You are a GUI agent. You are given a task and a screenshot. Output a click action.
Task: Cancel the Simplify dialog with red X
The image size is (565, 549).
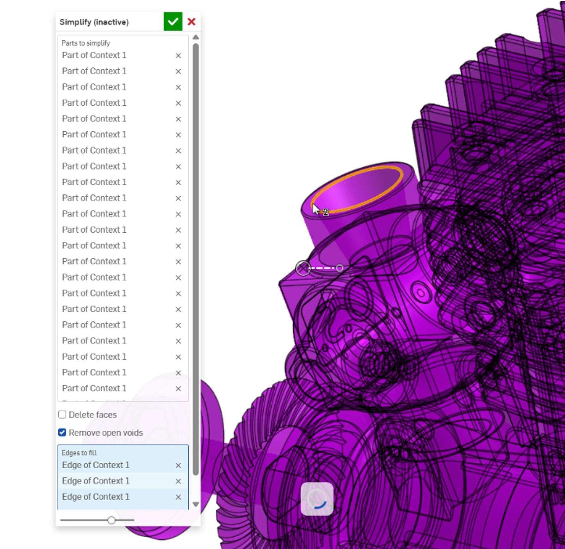click(191, 22)
